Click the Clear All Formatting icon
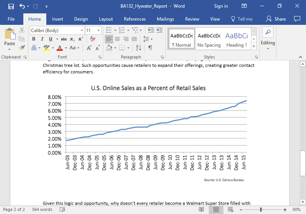The width and height of the screenshot is (306, 214). click(x=92, y=39)
